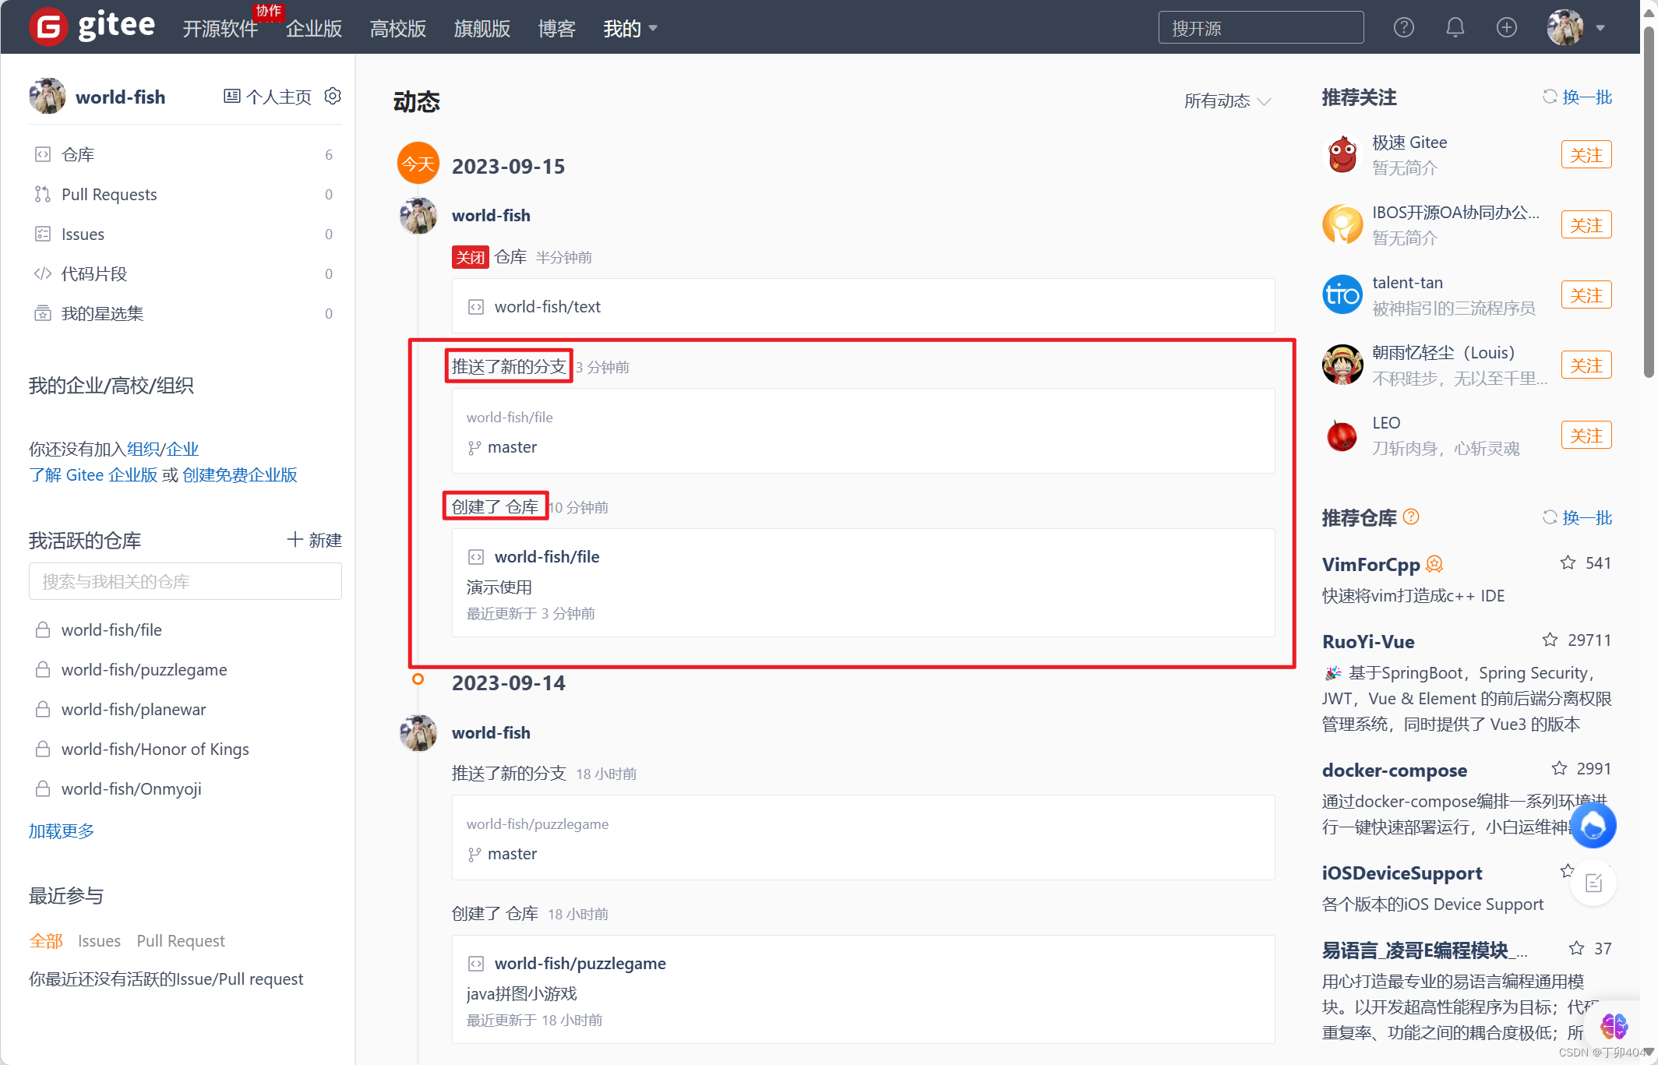This screenshot has width=1658, height=1065.
Task: Follow talent-tan with the 关注 button
Action: coord(1586,294)
